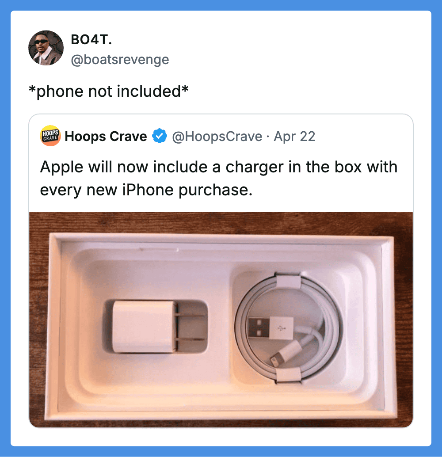
Task: Click the second line 'every new iPhone purchase.'
Action: point(146,190)
